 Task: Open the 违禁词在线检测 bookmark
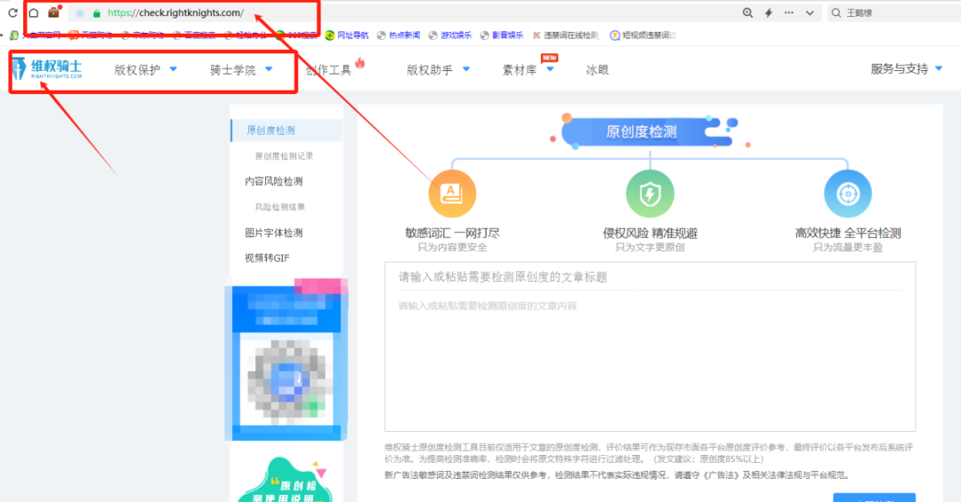tap(566, 35)
